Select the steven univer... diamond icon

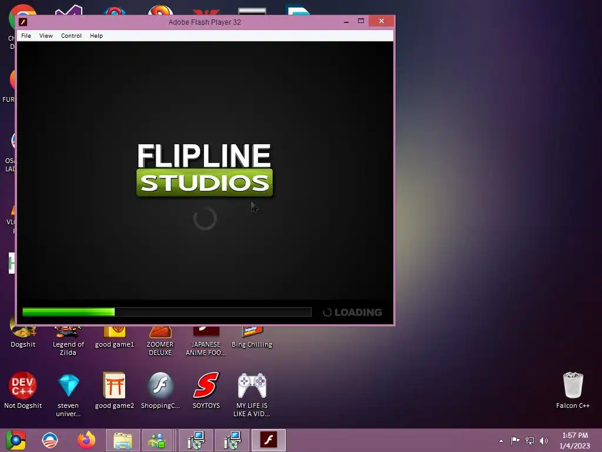click(x=68, y=394)
